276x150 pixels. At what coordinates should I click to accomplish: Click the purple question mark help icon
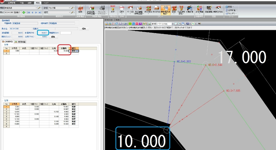pyautogui.click(x=140, y=24)
